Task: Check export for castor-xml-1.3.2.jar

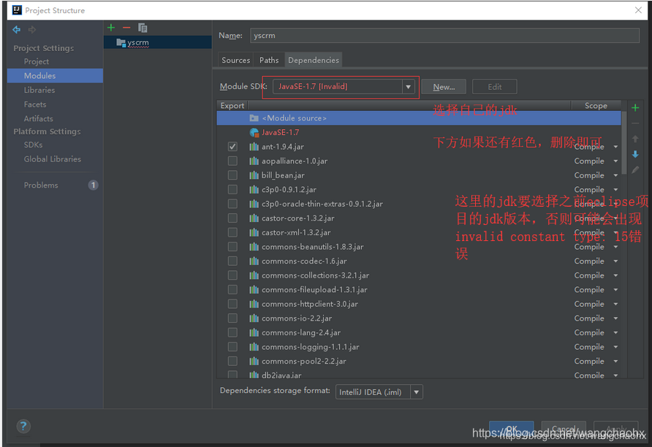Action: (232, 232)
